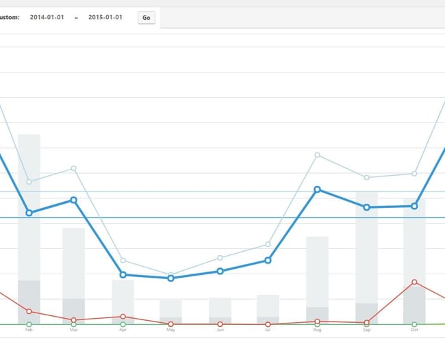Screen dimensions: 445x342
Task: Click the thick blue line's August data point
Action: point(318,189)
